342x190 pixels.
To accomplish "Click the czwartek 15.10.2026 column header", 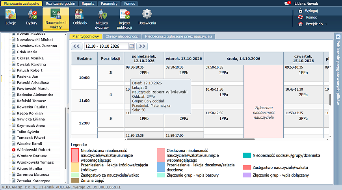I will pyautogui.click(x=303, y=58).
